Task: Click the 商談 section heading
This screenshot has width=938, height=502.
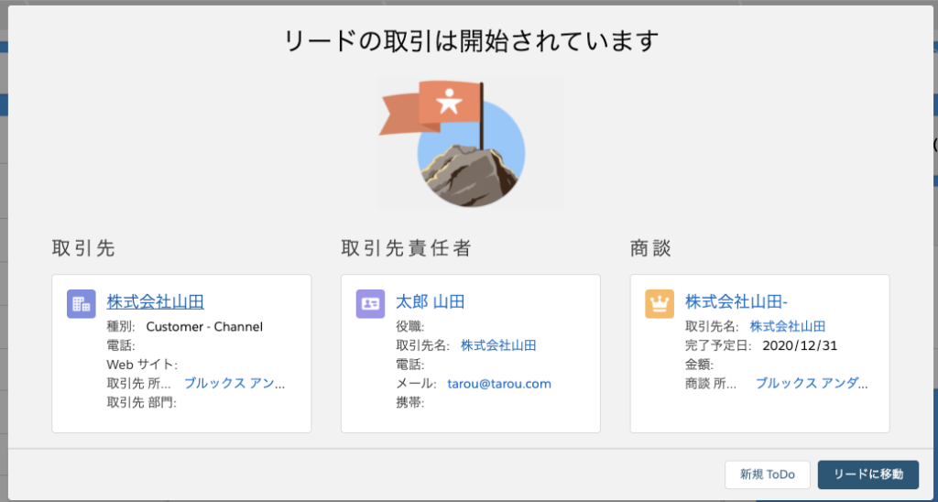Action: pyautogui.click(x=651, y=248)
